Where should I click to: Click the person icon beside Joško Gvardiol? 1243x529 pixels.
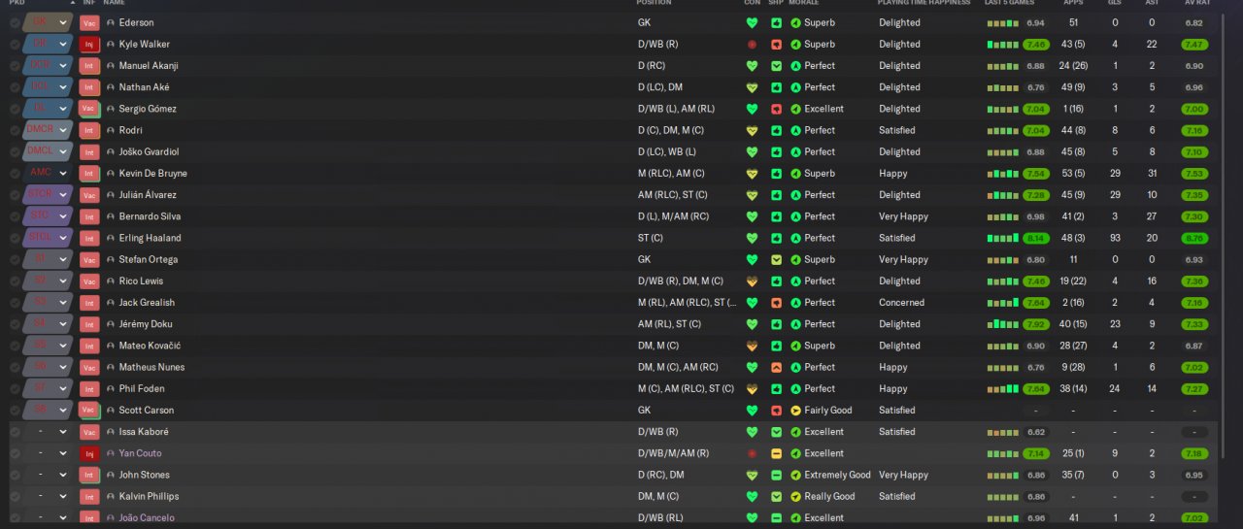pos(111,152)
